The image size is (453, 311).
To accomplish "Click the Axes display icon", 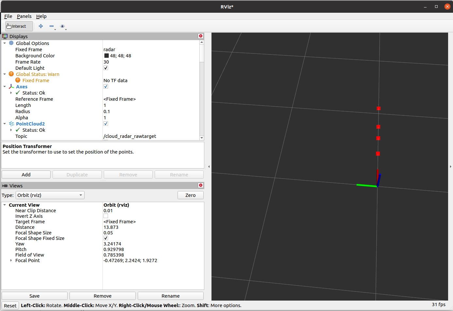I will click(x=11, y=86).
